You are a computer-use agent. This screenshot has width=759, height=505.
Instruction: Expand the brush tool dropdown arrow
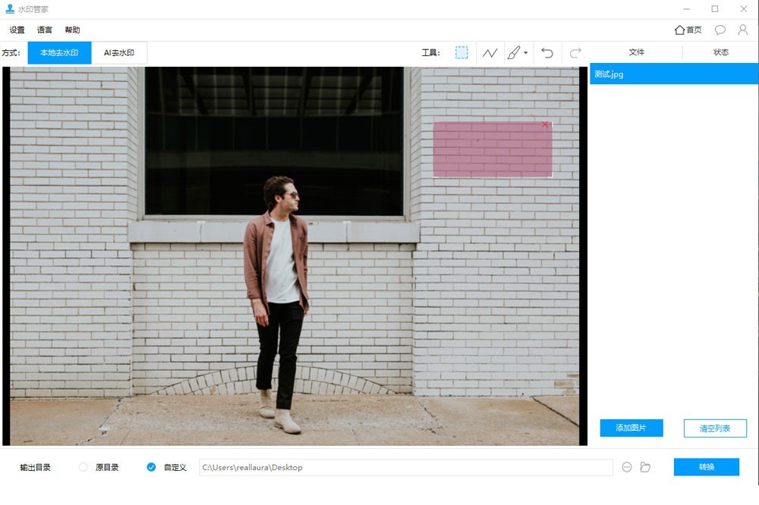pyautogui.click(x=525, y=53)
